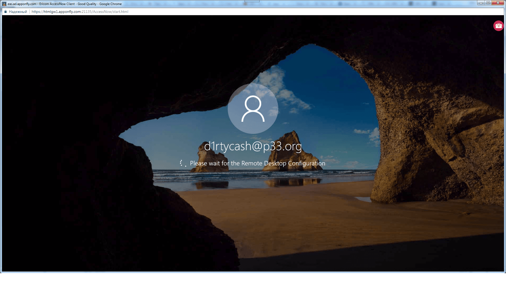506x284 pixels.
Task: Click the user avatar silhouette icon
Action: [x=253, y=109]
